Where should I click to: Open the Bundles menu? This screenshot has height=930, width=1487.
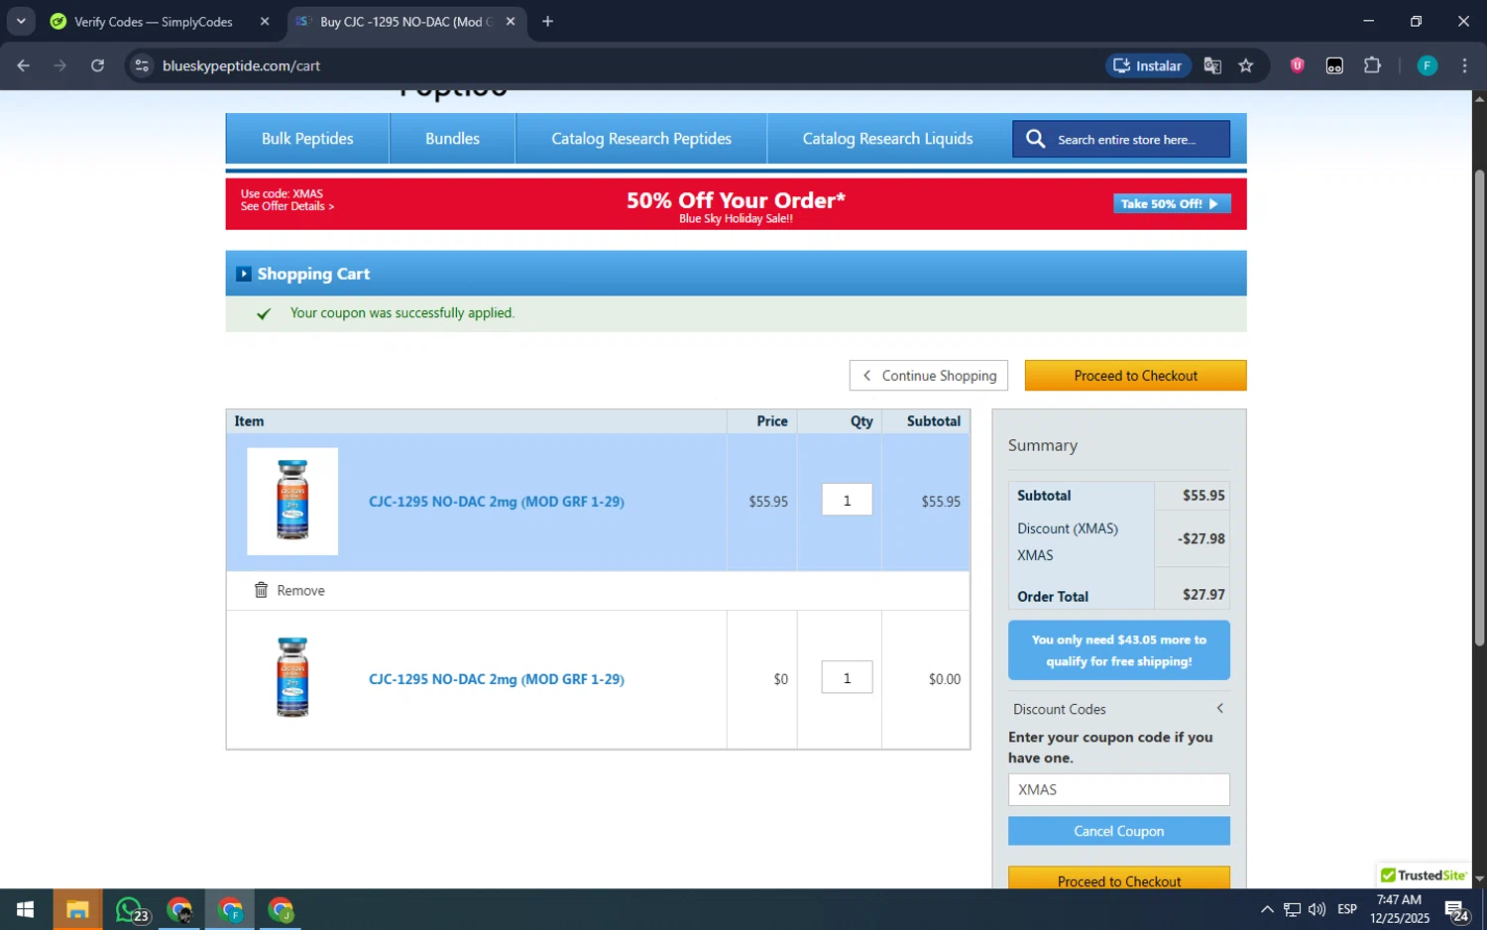click(452, 139)
